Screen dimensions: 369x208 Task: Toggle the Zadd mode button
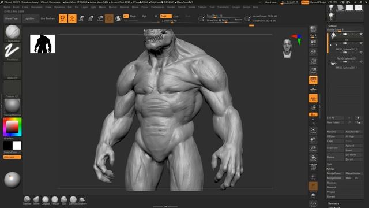click(165, 16)
